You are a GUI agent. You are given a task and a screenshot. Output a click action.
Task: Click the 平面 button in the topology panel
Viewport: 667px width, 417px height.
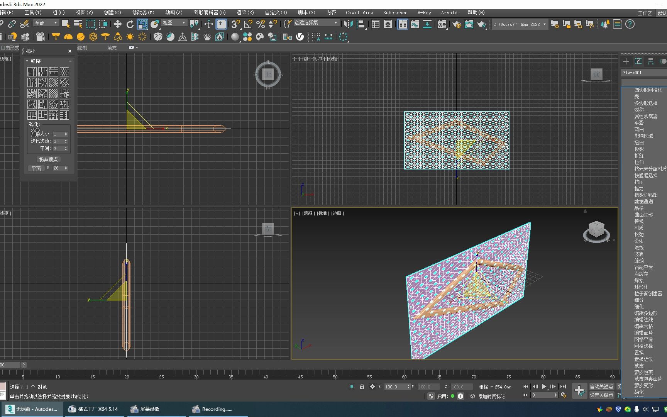pyautogui.click(x=36, y=168)
